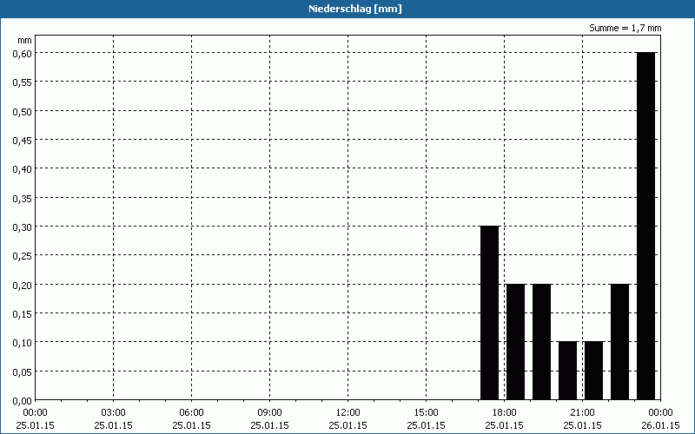Screen dimensions: 695x434
Task: Click the 0,45 y-axis value
Action: [x=23, y=140]
